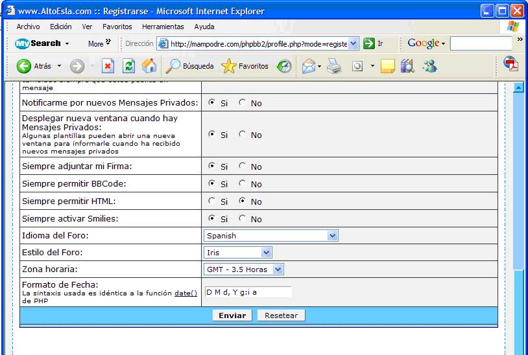The height and width of the screenshot is (355, 528).
Task: Click the Atrás back arrow icon
Action: click(x=24, y=66)
